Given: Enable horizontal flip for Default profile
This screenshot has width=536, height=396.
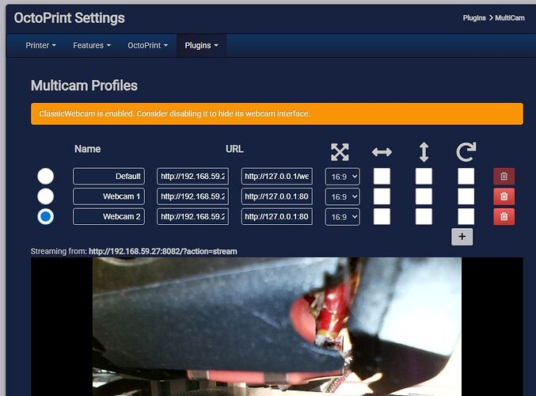Looking at the screenshot, I should [x=382, y=176].
